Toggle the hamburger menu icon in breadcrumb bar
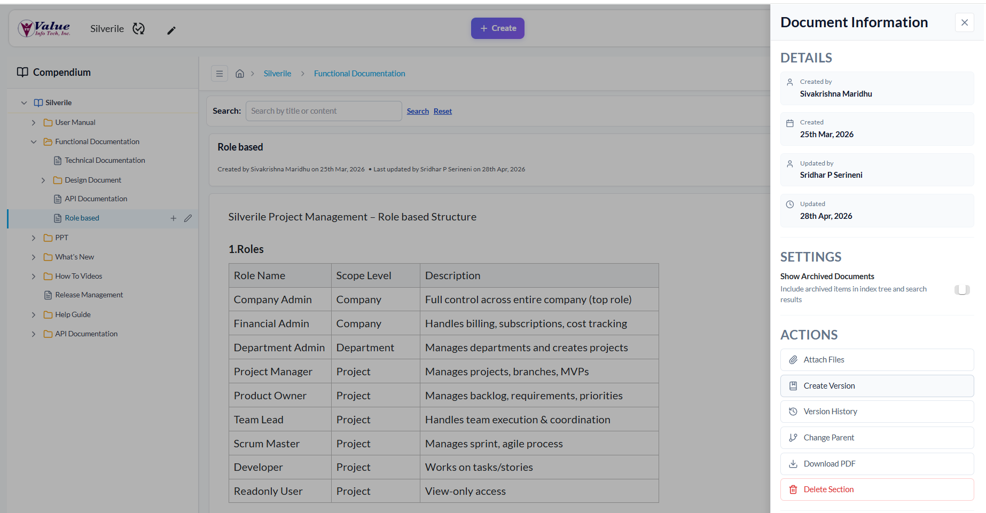986x513 pixels. coord(220,74)
